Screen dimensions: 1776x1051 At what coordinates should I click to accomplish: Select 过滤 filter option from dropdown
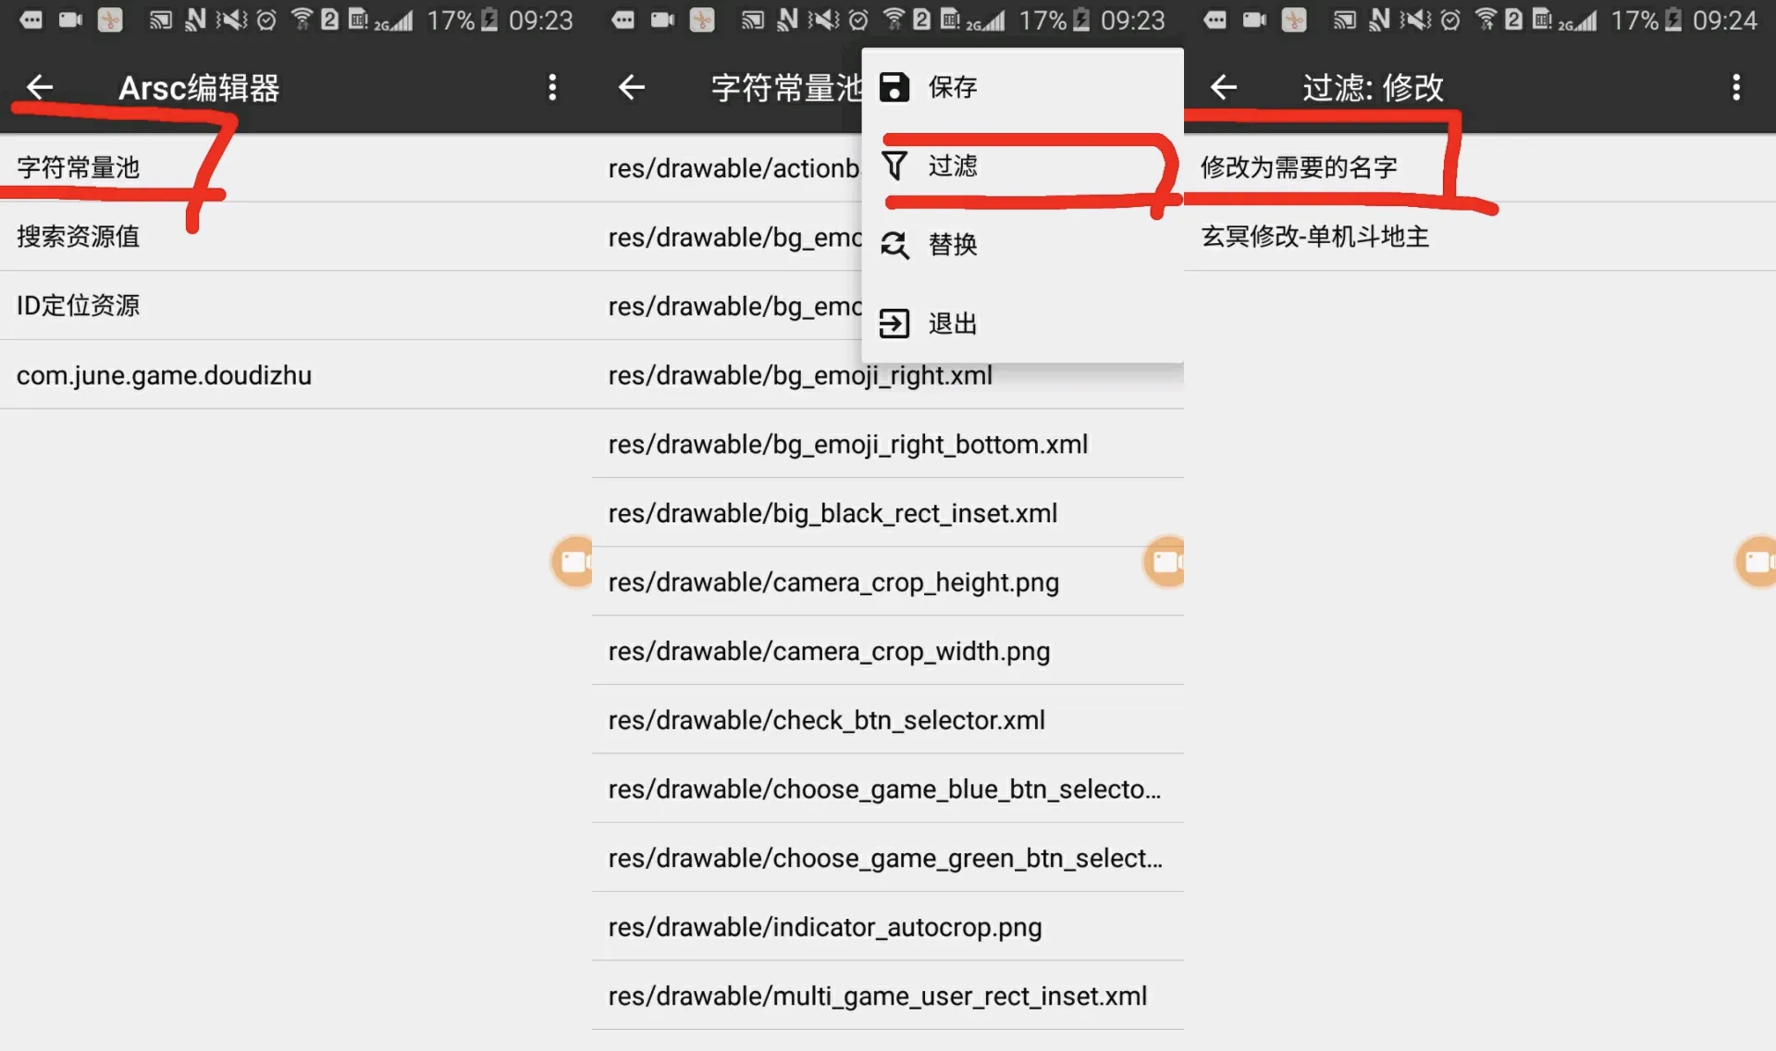pos(951,165)
